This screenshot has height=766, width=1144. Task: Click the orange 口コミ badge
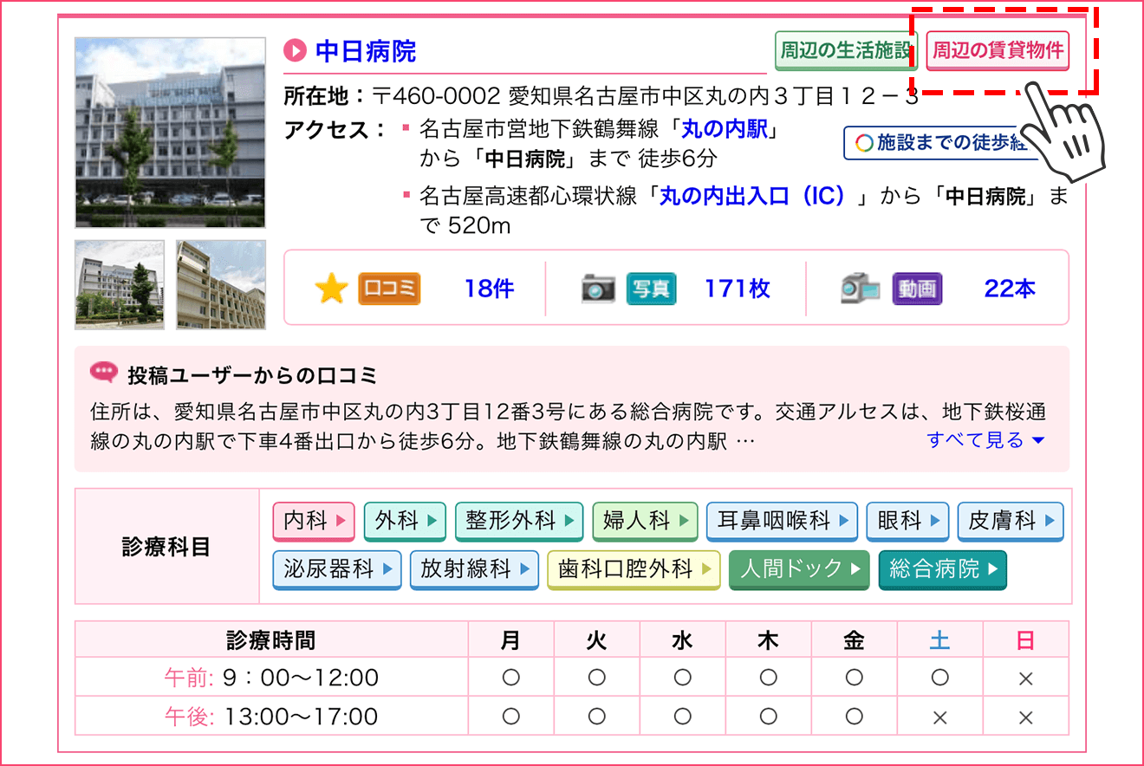389,289
